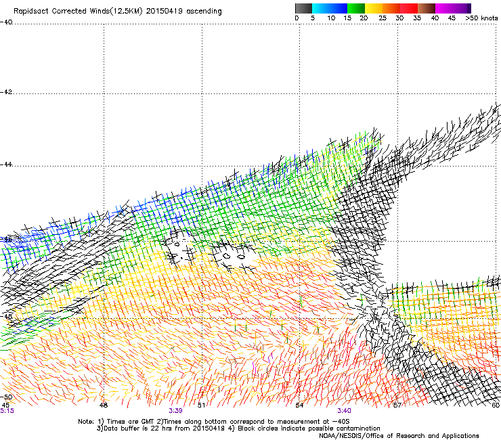Click the "25" legend scale label
The width and height of the screenshot is (501, 440).
pos(383,18)
